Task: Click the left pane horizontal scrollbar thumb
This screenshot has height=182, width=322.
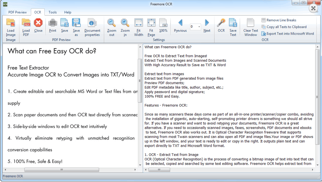Action: [x=61, y=170]
